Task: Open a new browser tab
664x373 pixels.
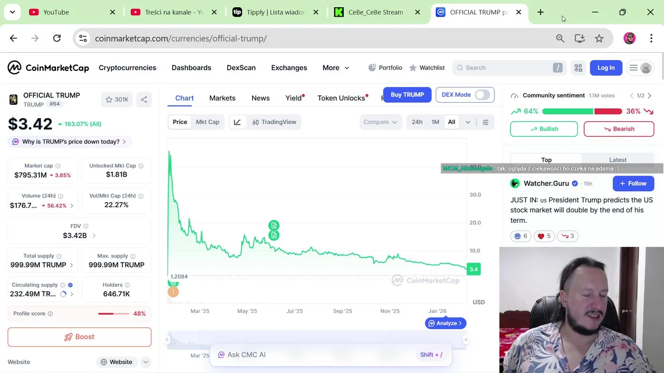Action: 541,12
